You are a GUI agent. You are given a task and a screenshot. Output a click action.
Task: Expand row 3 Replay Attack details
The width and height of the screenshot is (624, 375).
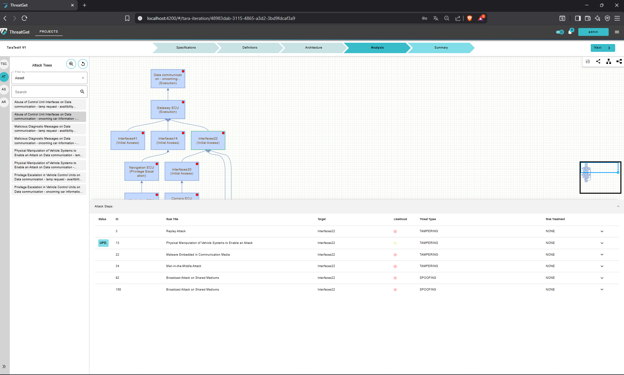click(x=602, y=232)
